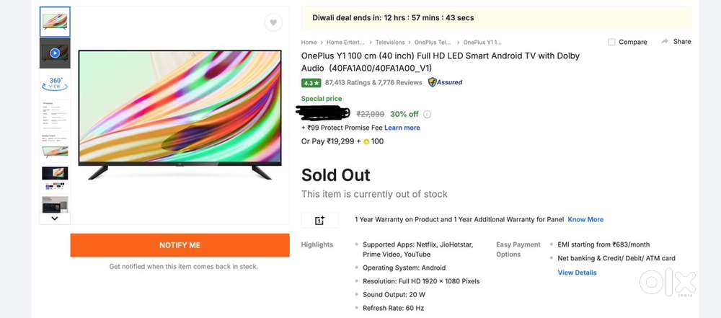Open Televisions breadcrumb link

pyautogui.click(x=390, y=43)
